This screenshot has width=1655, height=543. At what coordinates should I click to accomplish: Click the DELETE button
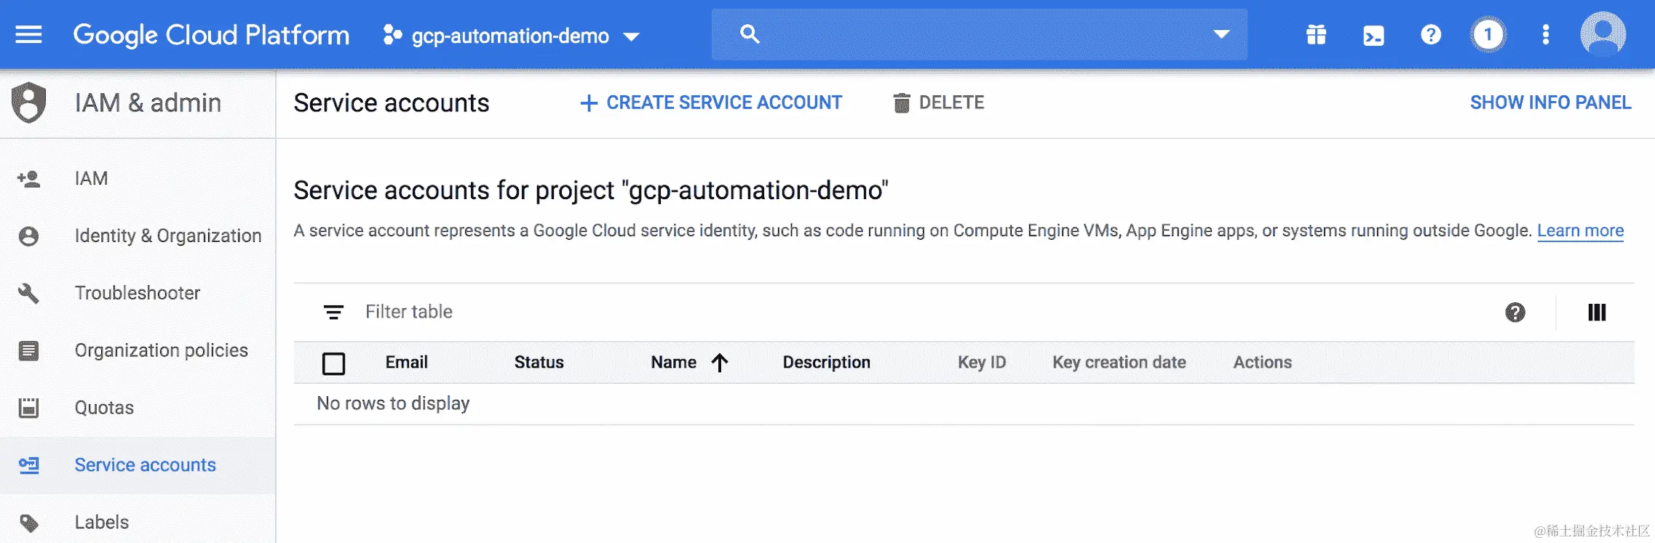[x=939, y=102]
